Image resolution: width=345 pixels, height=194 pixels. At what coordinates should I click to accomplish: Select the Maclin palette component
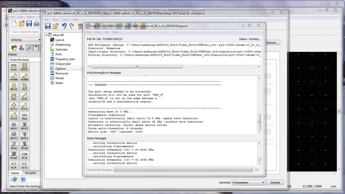[14, 67]
